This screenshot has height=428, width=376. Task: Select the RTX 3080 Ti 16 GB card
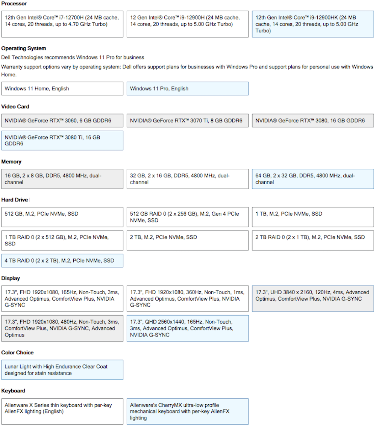pyautogui.click(x=62, y=141)
